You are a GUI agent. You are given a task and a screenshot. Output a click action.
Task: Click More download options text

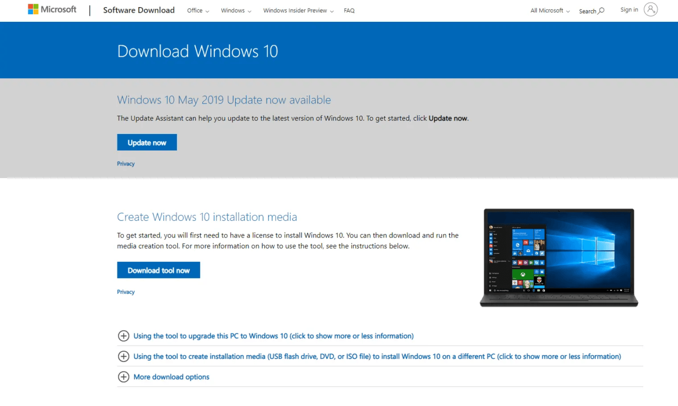171,377
